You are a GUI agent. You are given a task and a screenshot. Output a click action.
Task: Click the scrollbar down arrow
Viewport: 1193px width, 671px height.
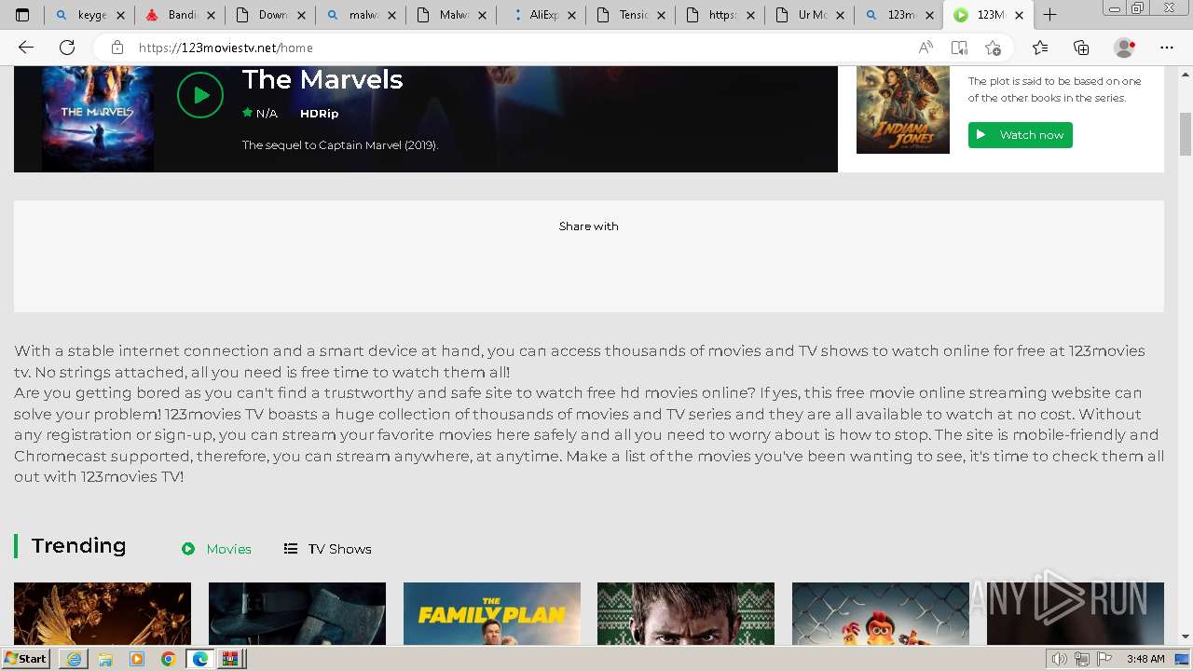1186,637
